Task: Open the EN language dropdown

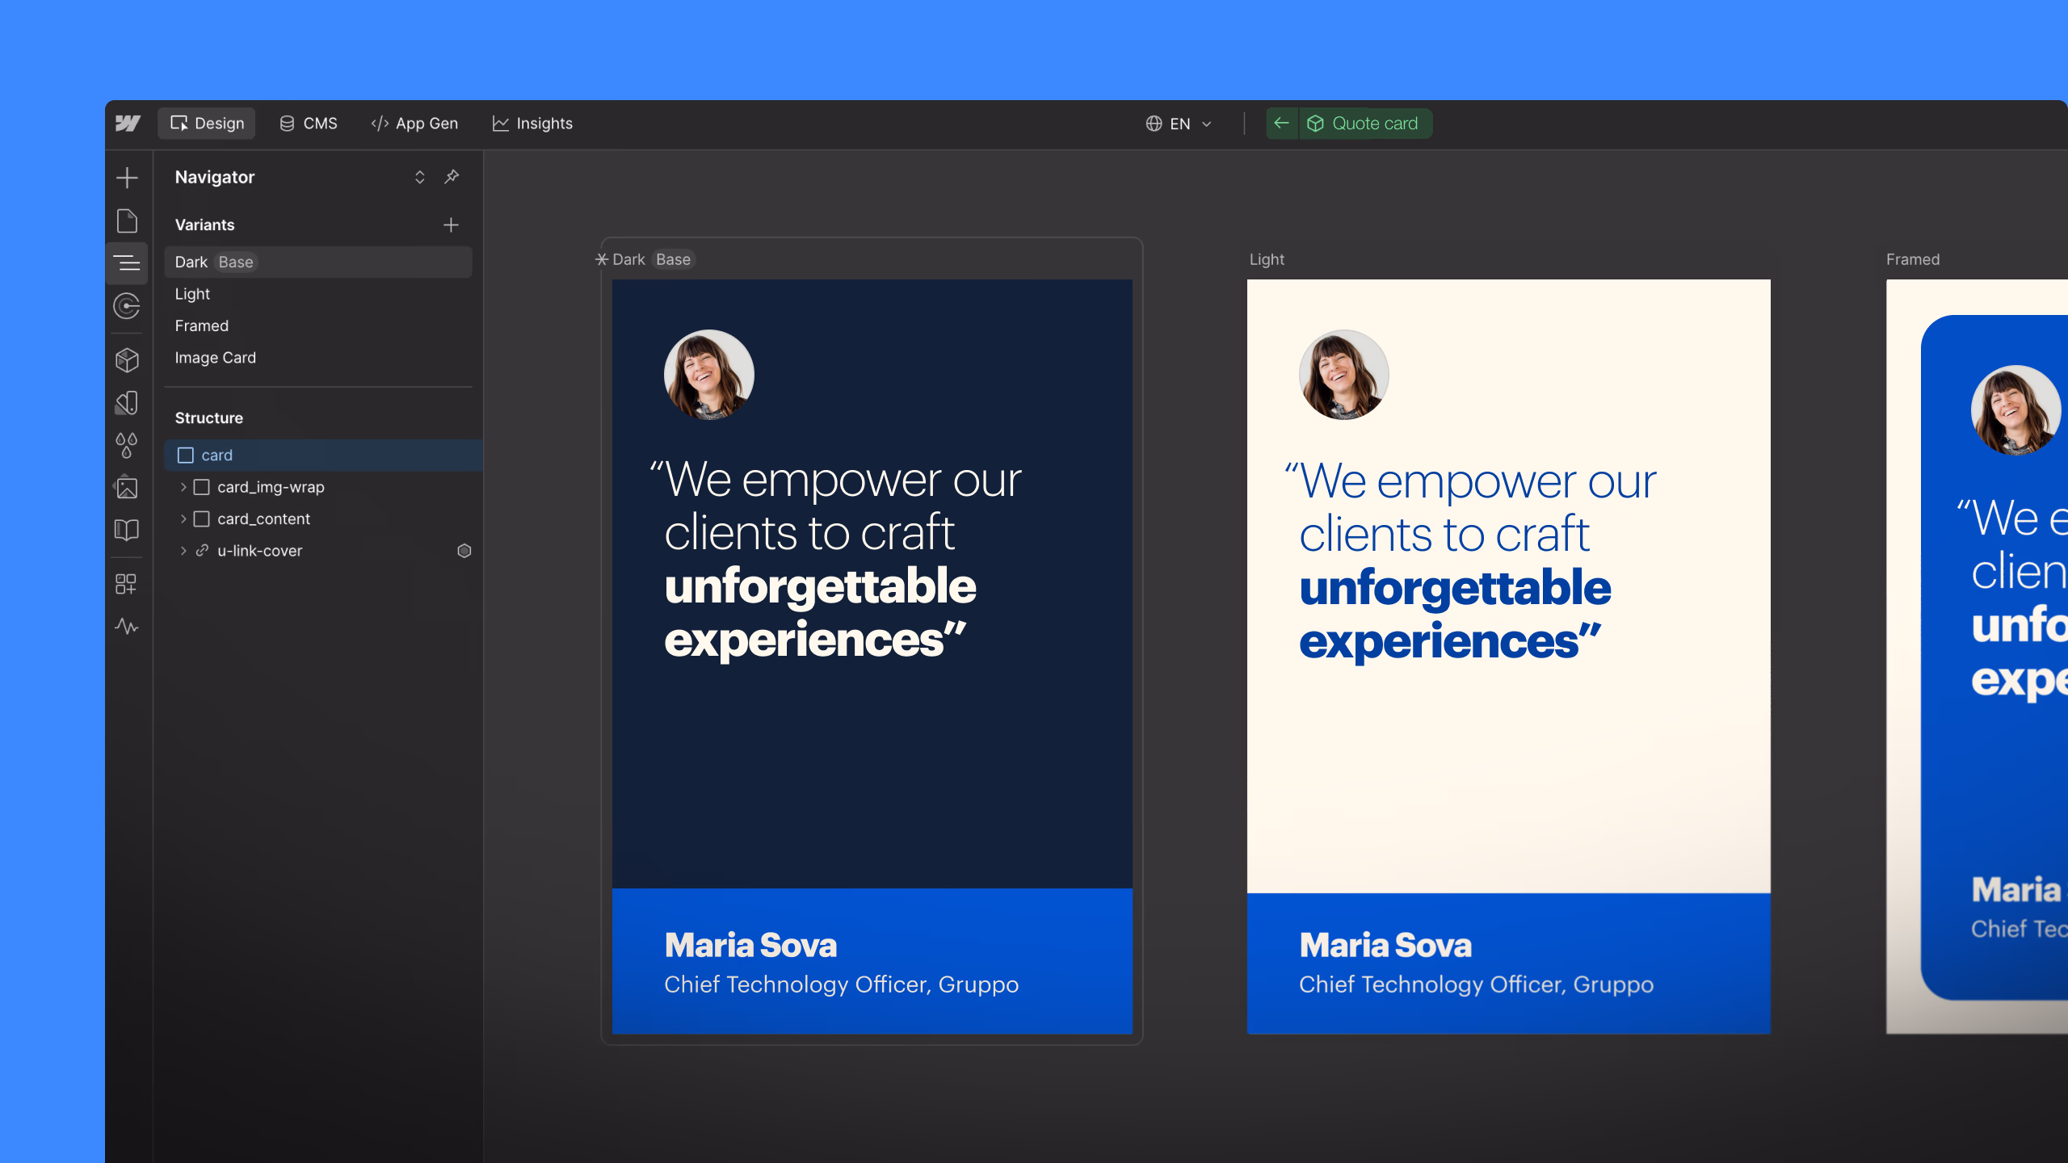Action: [1179, 123]
